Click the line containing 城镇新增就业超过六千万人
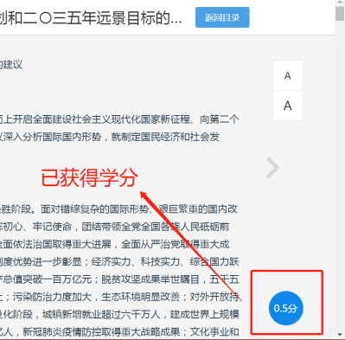 (x=119, y=314)
